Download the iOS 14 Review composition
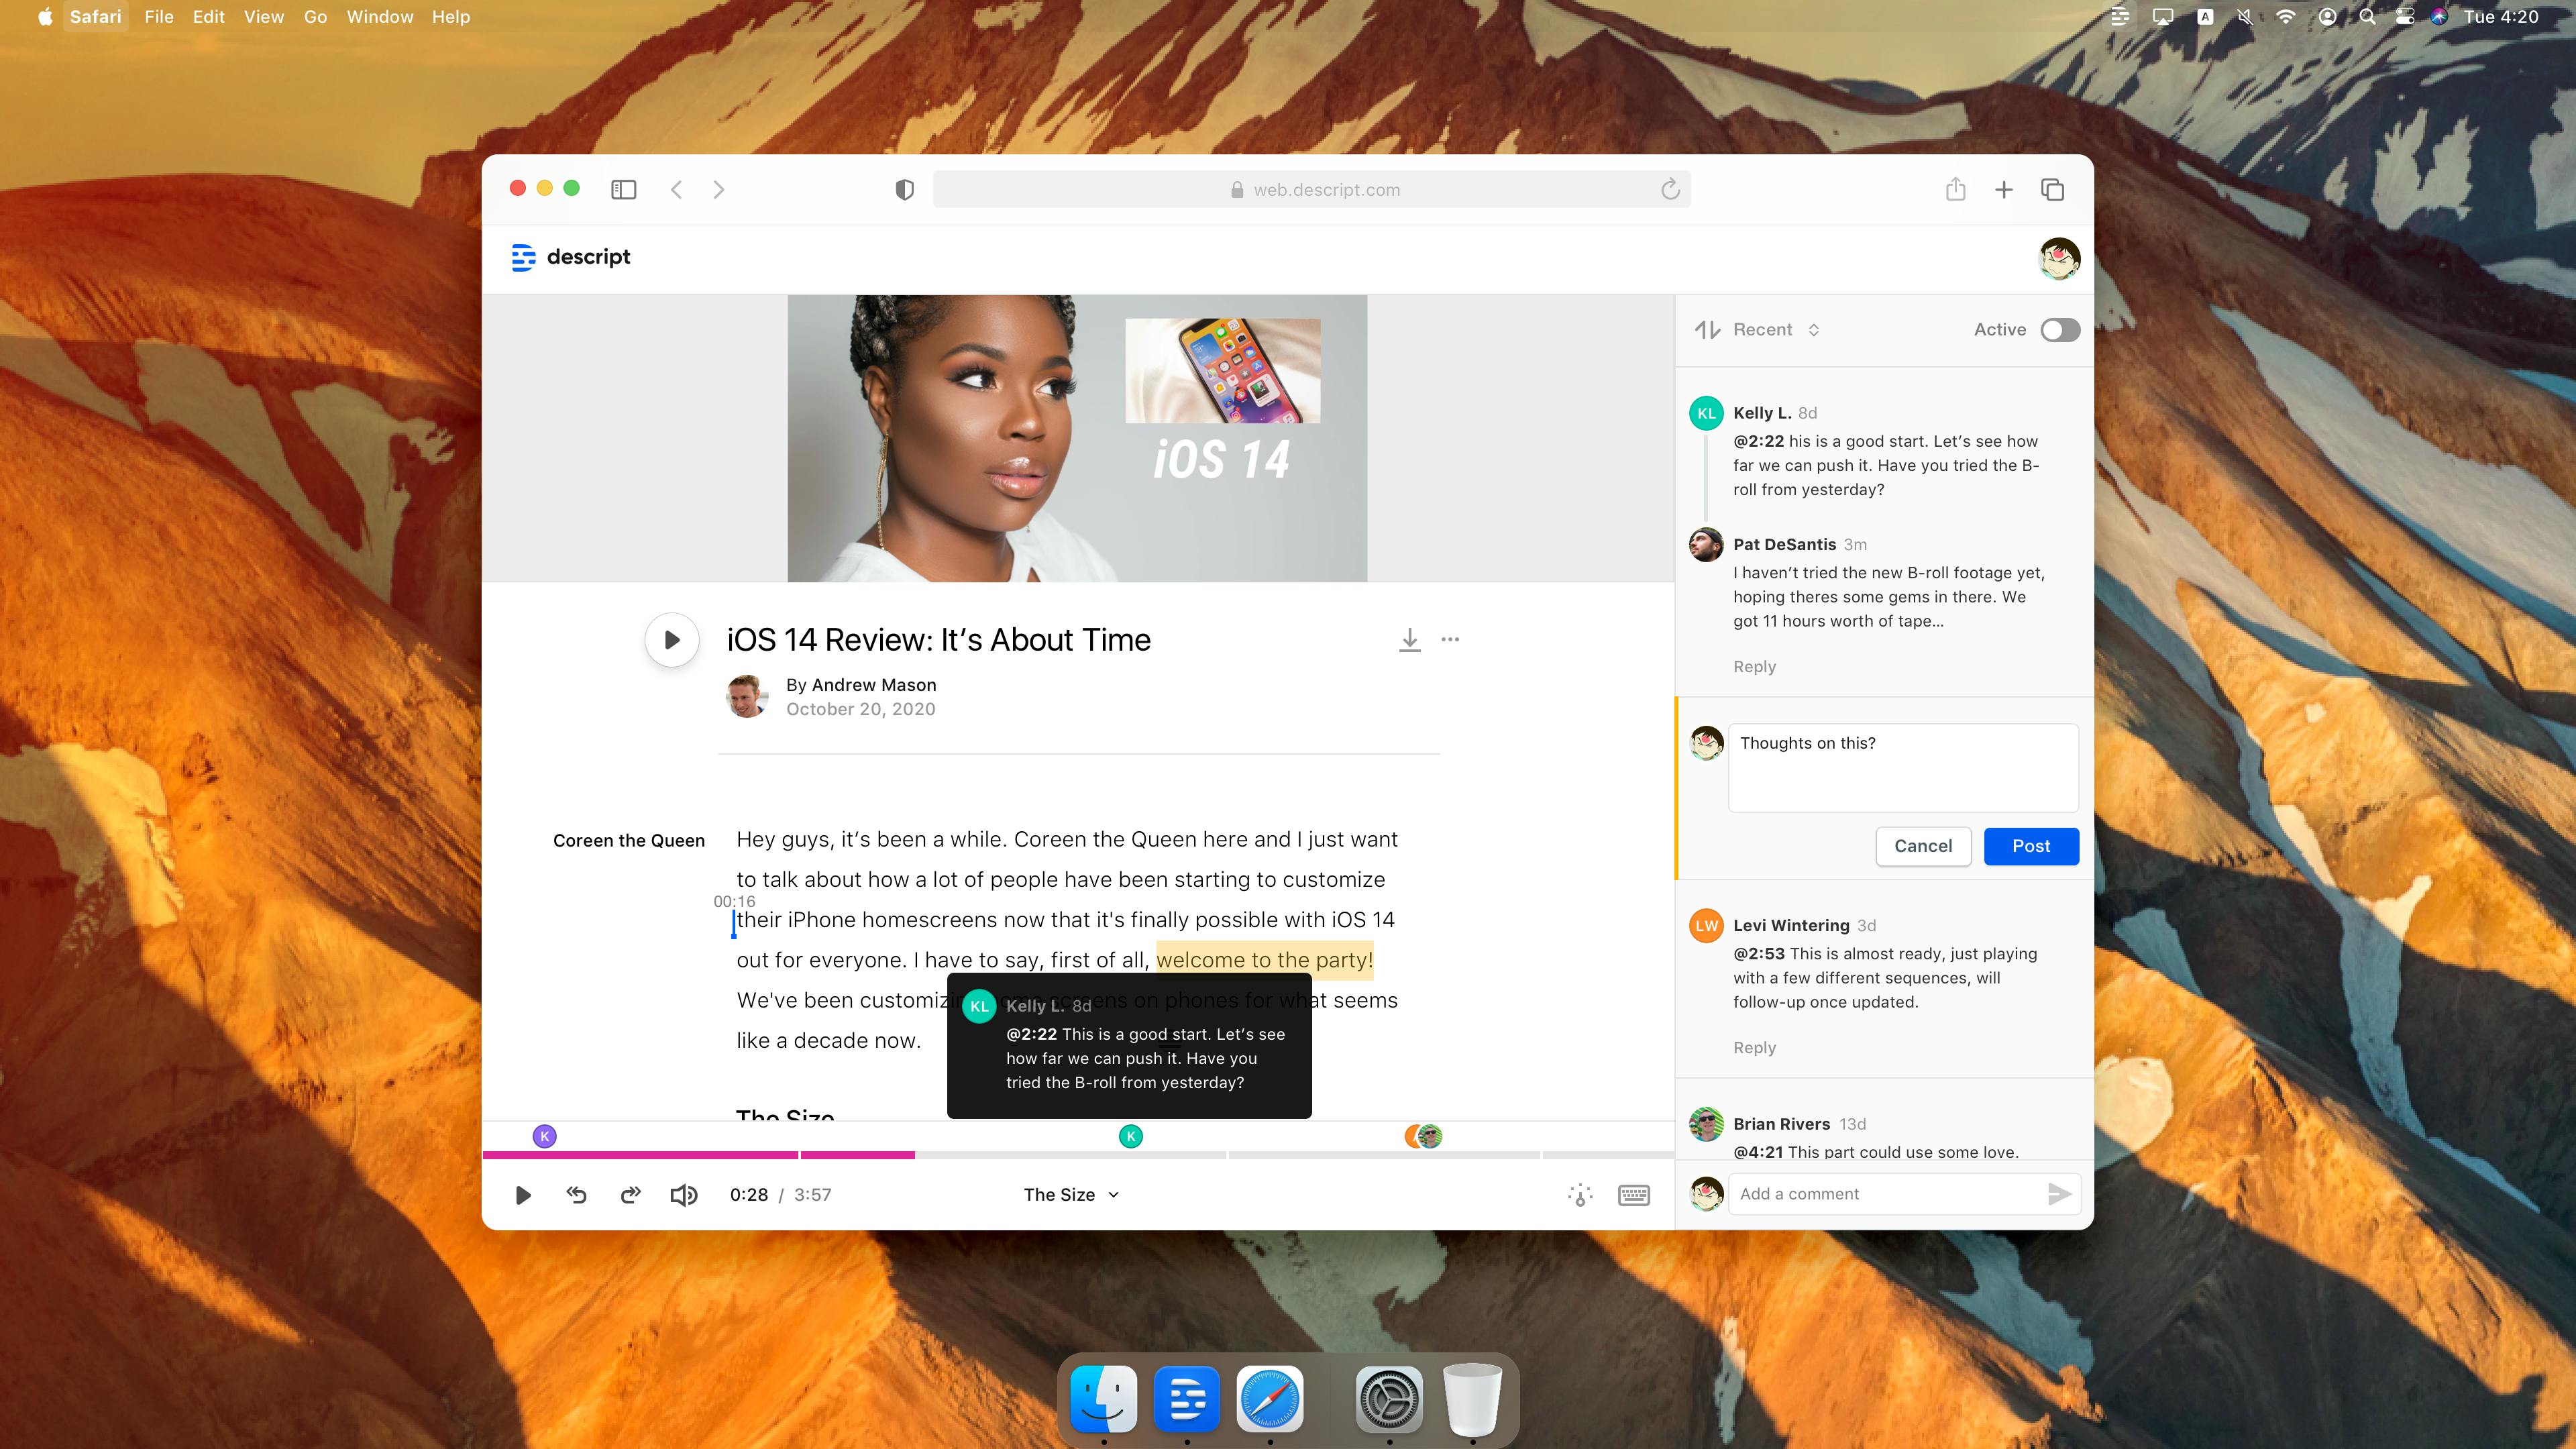The width and height of the screenshot is (2576, 1449). point(1410,640)
